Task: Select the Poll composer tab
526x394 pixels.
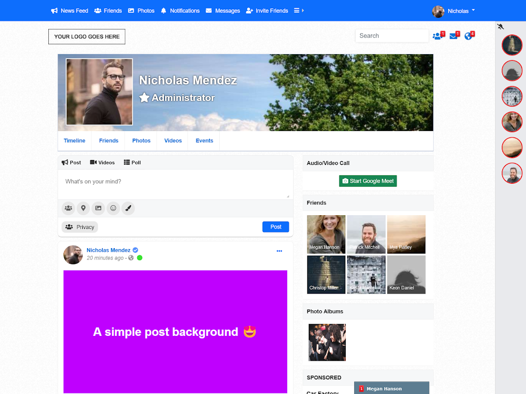Action: tap(132, 163)
